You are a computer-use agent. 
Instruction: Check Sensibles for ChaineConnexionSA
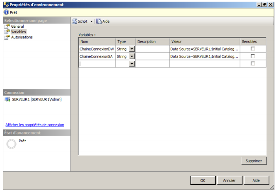click(x=252, y=56)
